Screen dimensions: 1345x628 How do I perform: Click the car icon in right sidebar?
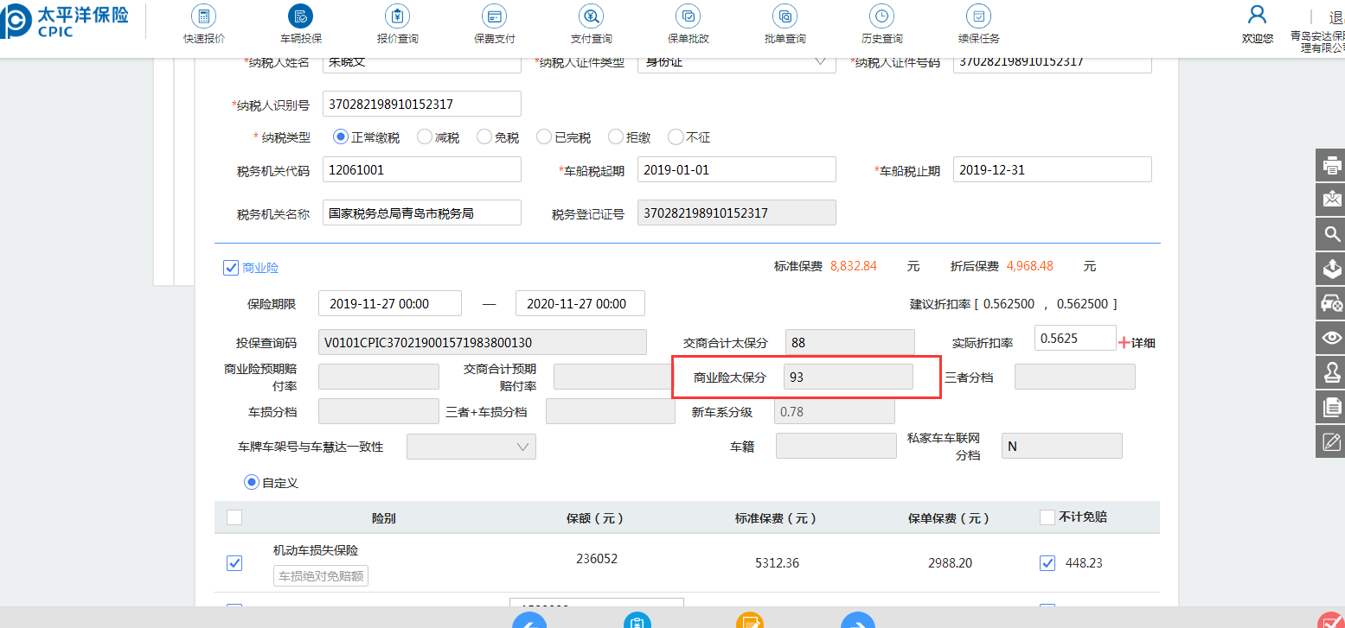click(1331, 303)
